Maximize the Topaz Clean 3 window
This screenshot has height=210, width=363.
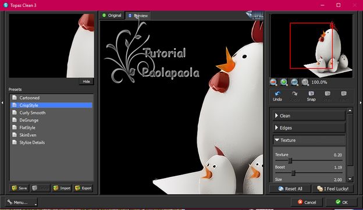[x=338, y=5]
